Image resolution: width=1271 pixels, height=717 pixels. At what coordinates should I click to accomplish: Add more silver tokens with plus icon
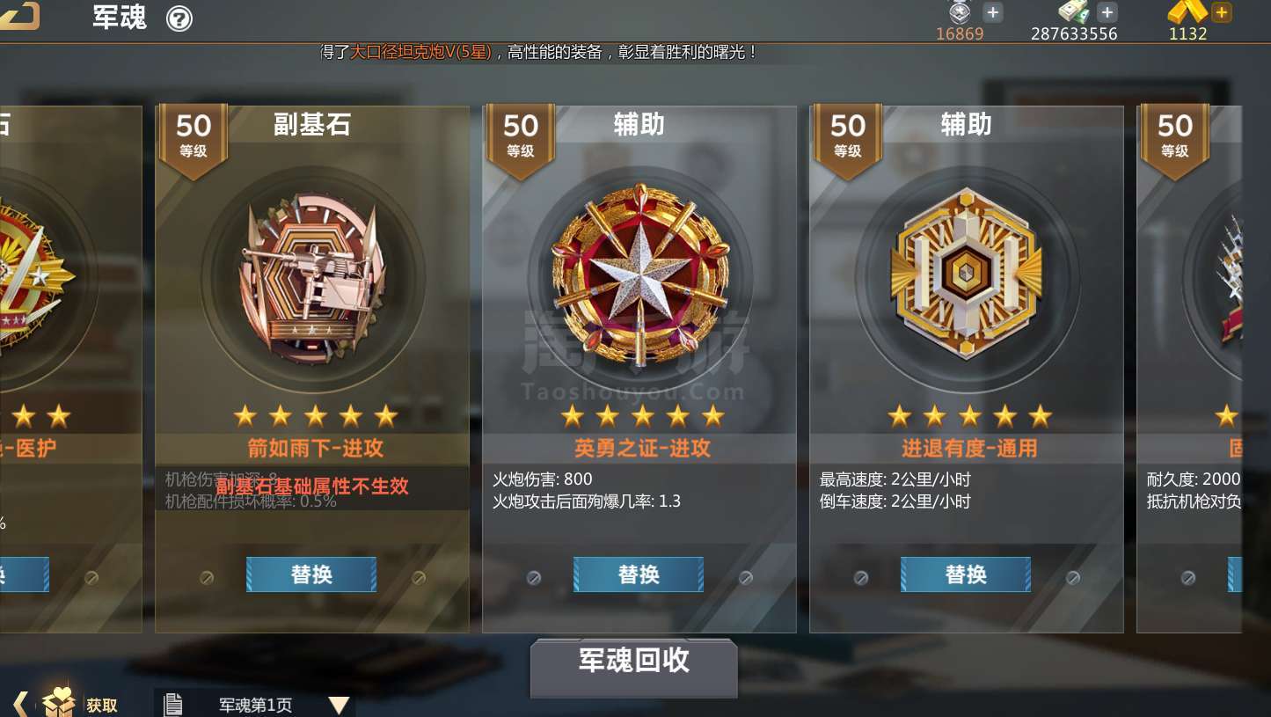tap(992, 12)
